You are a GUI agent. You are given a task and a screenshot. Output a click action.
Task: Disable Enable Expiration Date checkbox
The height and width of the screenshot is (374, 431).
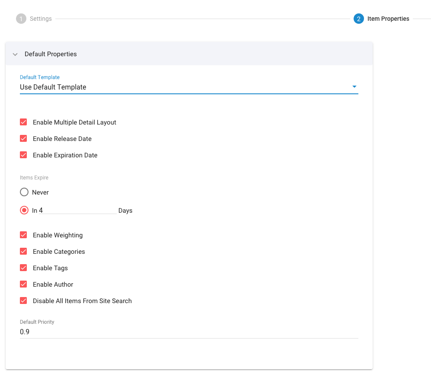23,155
